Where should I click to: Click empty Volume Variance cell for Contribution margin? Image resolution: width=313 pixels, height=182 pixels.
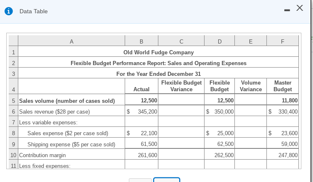251,154
